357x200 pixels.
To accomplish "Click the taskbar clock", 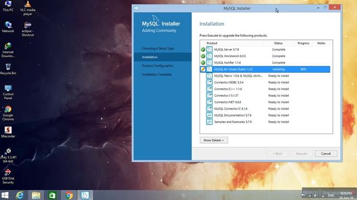I will coord(346,196).
